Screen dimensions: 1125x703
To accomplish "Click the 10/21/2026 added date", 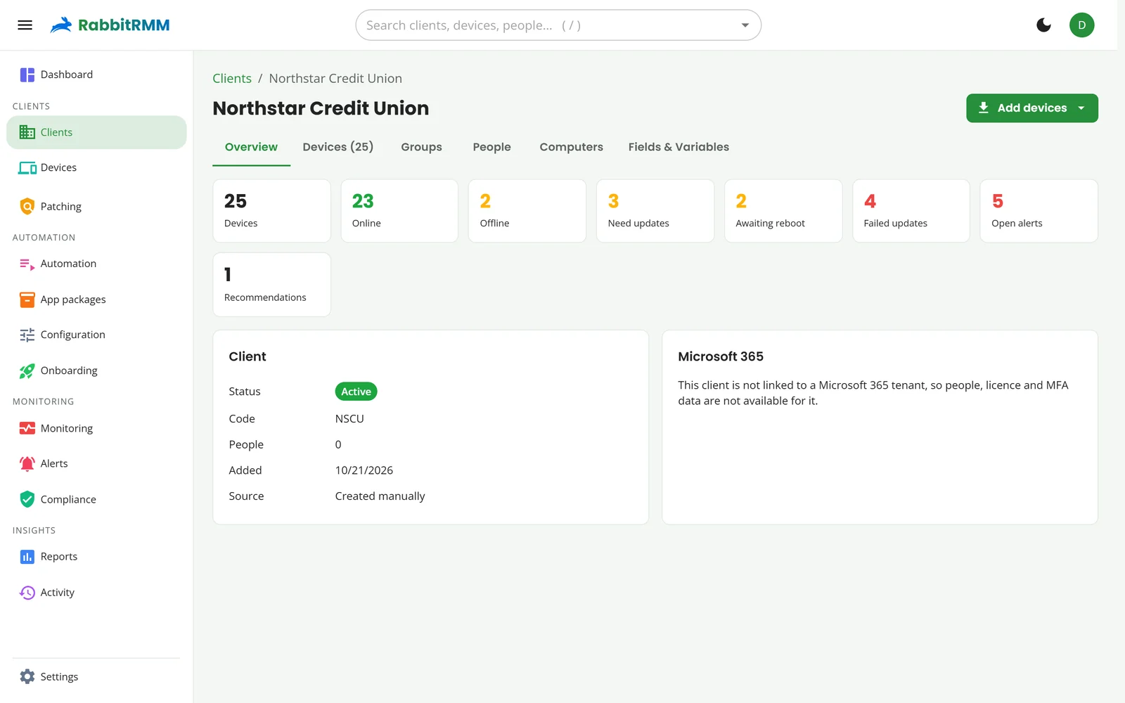I will click(x=364, y=470).
